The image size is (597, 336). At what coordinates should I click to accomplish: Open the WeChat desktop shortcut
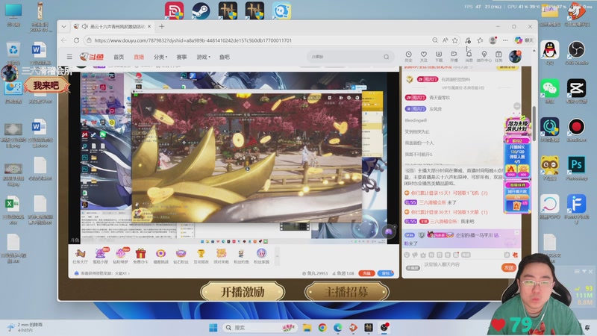pyautogui.click(x=550, y=91)
